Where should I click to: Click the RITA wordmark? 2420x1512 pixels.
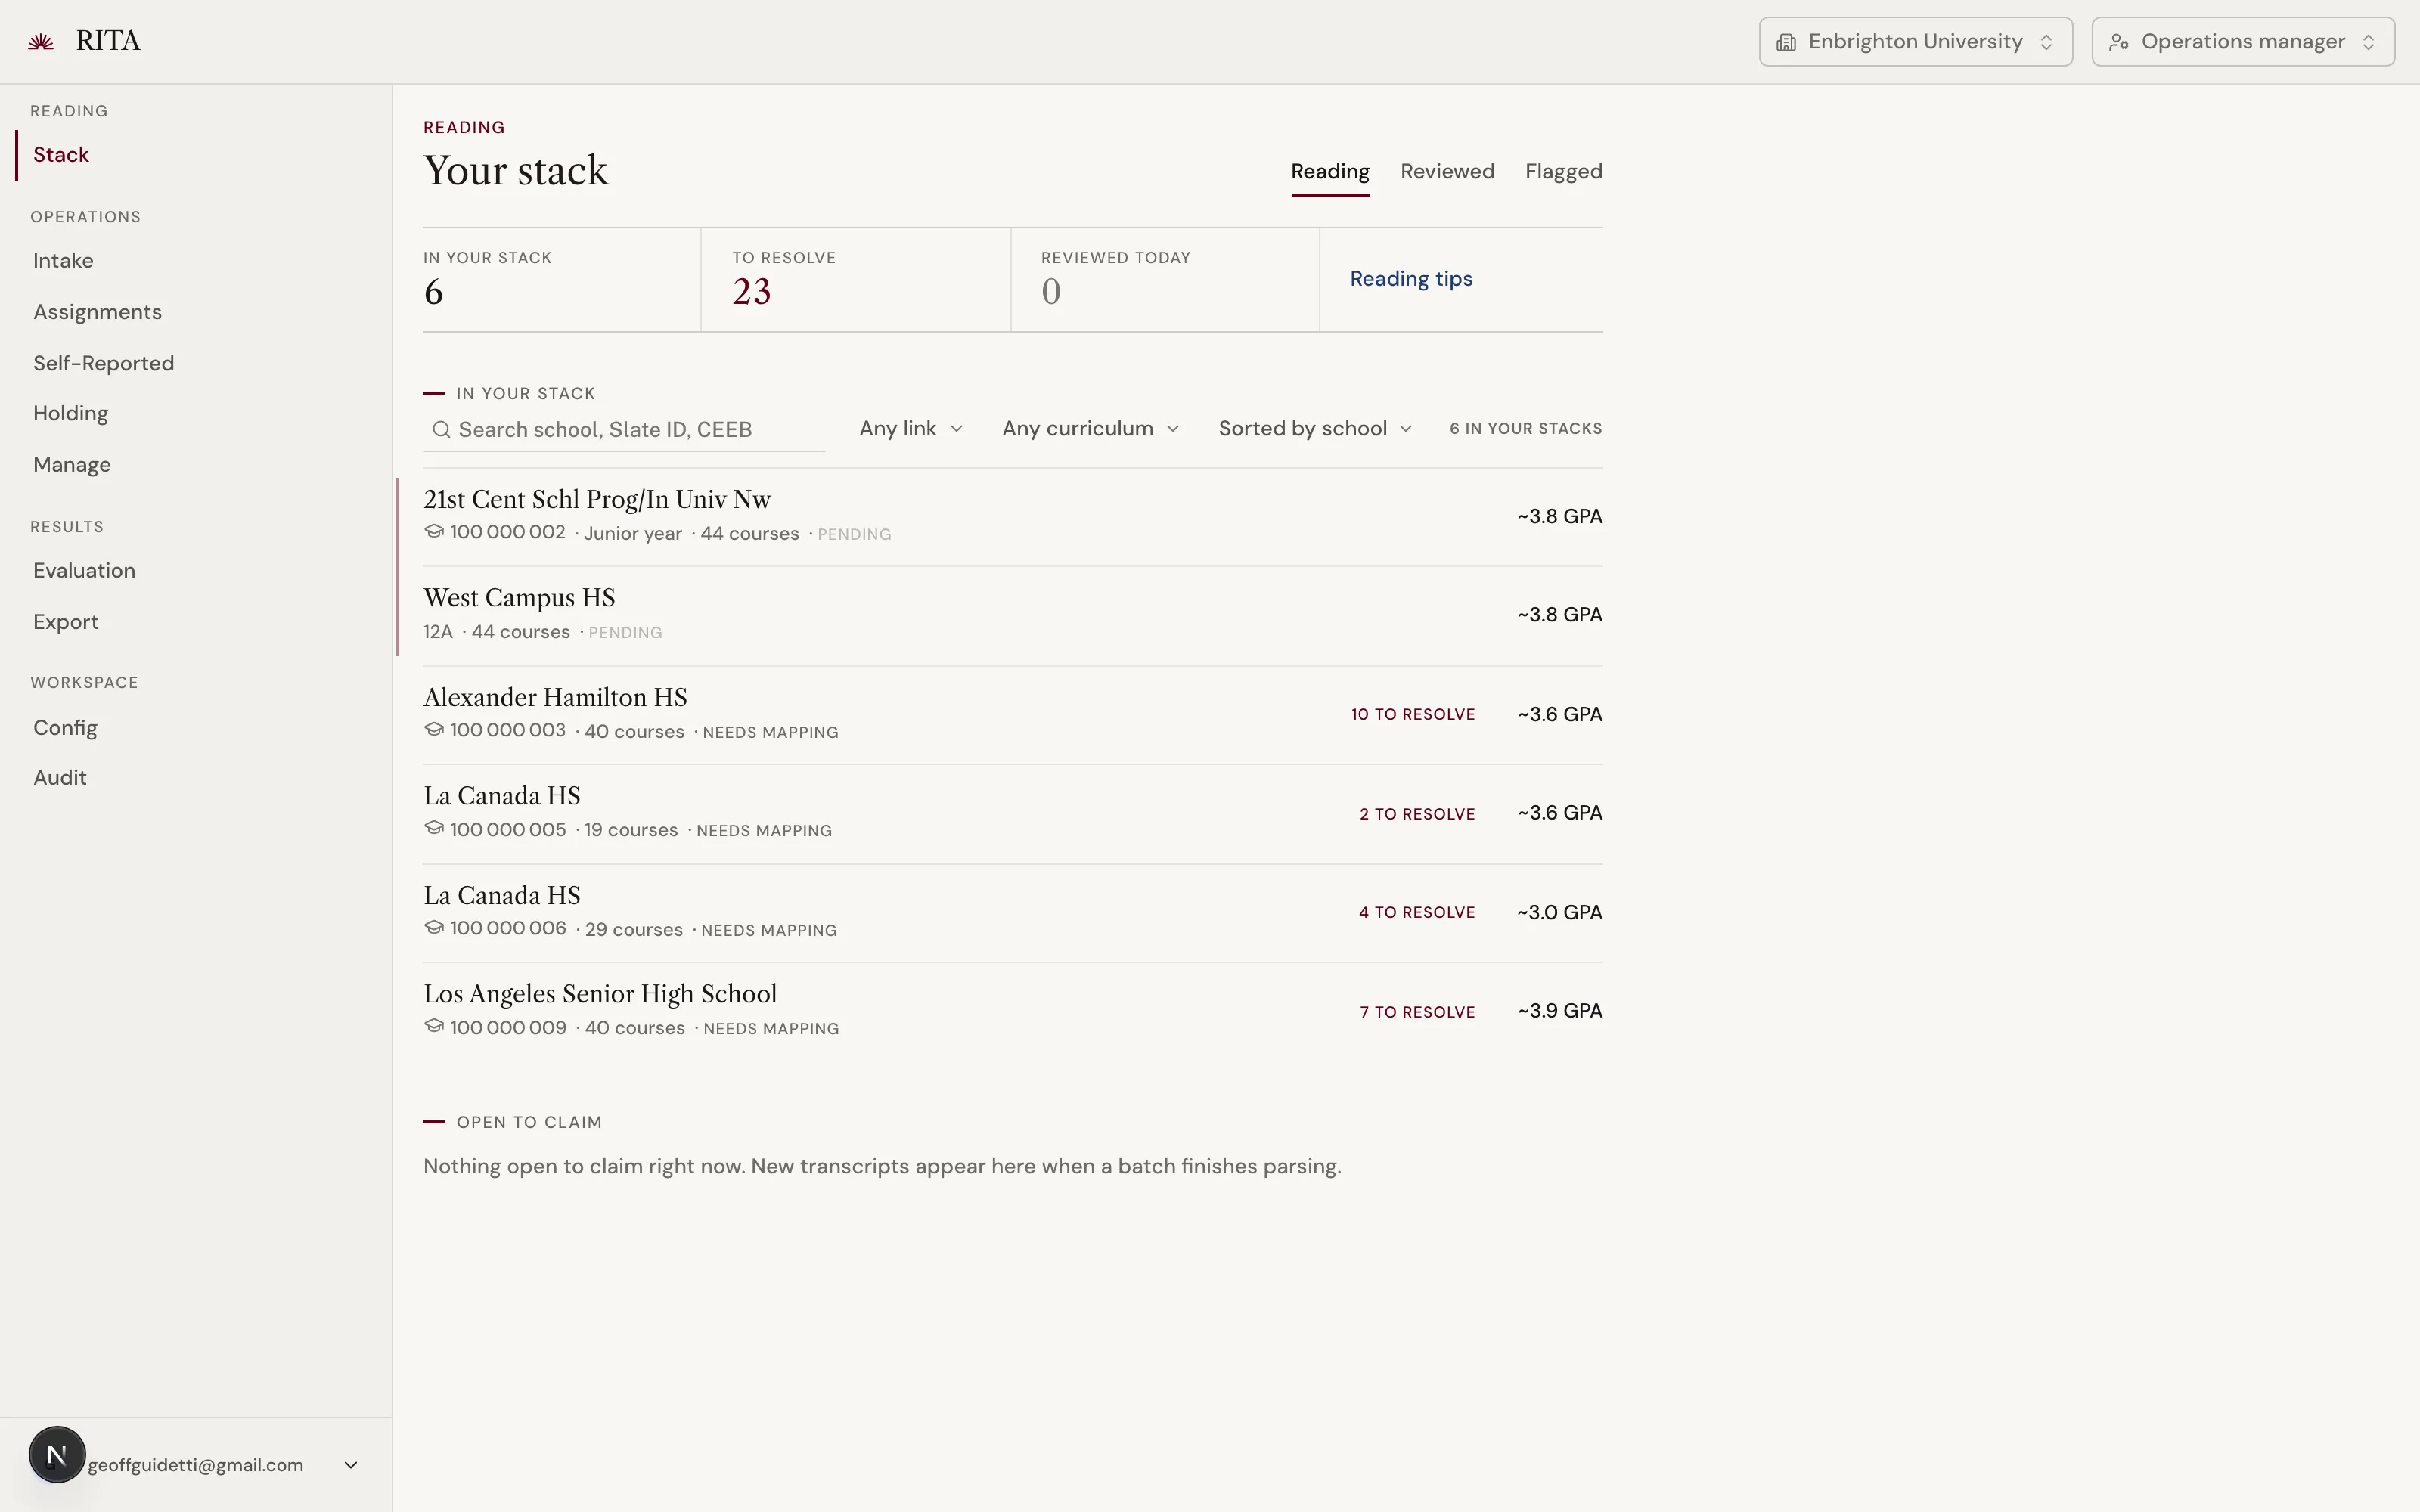click(x=108, y=41)
